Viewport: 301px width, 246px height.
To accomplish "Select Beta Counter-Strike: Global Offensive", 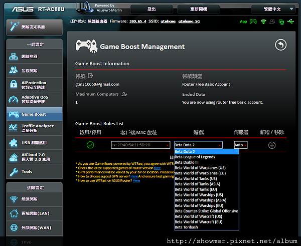I will click(x=207, y=211).
